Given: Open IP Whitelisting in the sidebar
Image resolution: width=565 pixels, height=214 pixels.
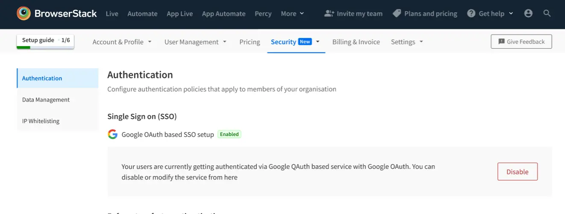Looking at the screenshot, I should coord(41,121).
